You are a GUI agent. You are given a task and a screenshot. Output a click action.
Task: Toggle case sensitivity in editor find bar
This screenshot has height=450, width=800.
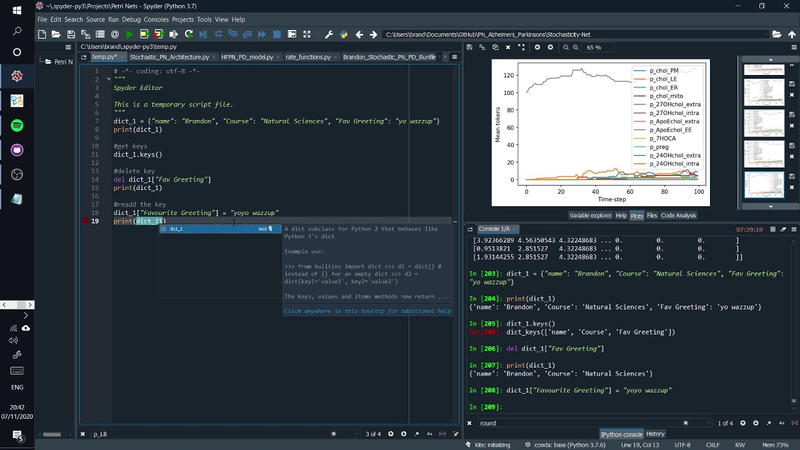[429, 434]
